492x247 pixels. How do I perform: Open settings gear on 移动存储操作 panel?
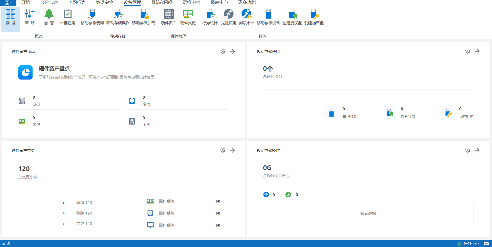(x=468, y=150)
